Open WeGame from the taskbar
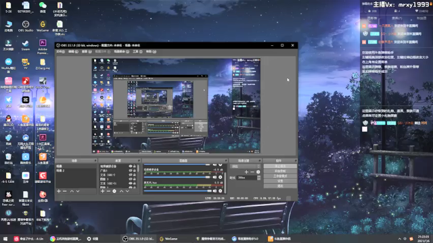This screenshot has height=243, width=433. pyautogui.click(x=168, y=239)
